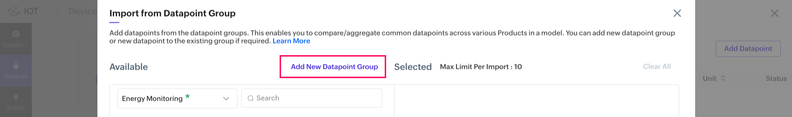Image resolution: width=792 pixels, height=117 pixels.
Task: Click Add New Datapoint Group
Action: pos(334,66)
